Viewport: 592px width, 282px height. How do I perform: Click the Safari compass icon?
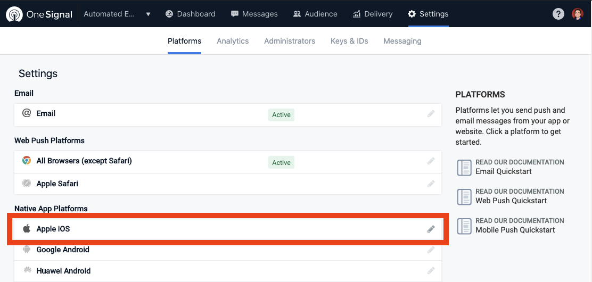pos(27,184)
